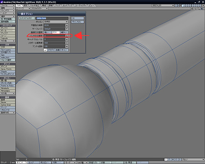Viewport: 205px width, 164px height.
Task: Open the 変形 tab
Action: tap(25, 5)
